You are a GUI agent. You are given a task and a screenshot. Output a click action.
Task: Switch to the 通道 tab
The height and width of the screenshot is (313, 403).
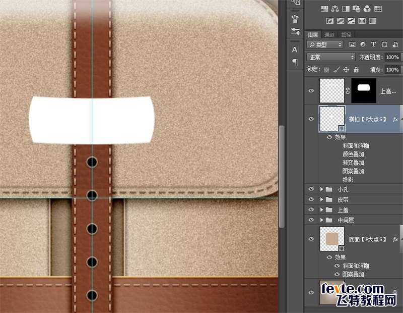[329, 35]
